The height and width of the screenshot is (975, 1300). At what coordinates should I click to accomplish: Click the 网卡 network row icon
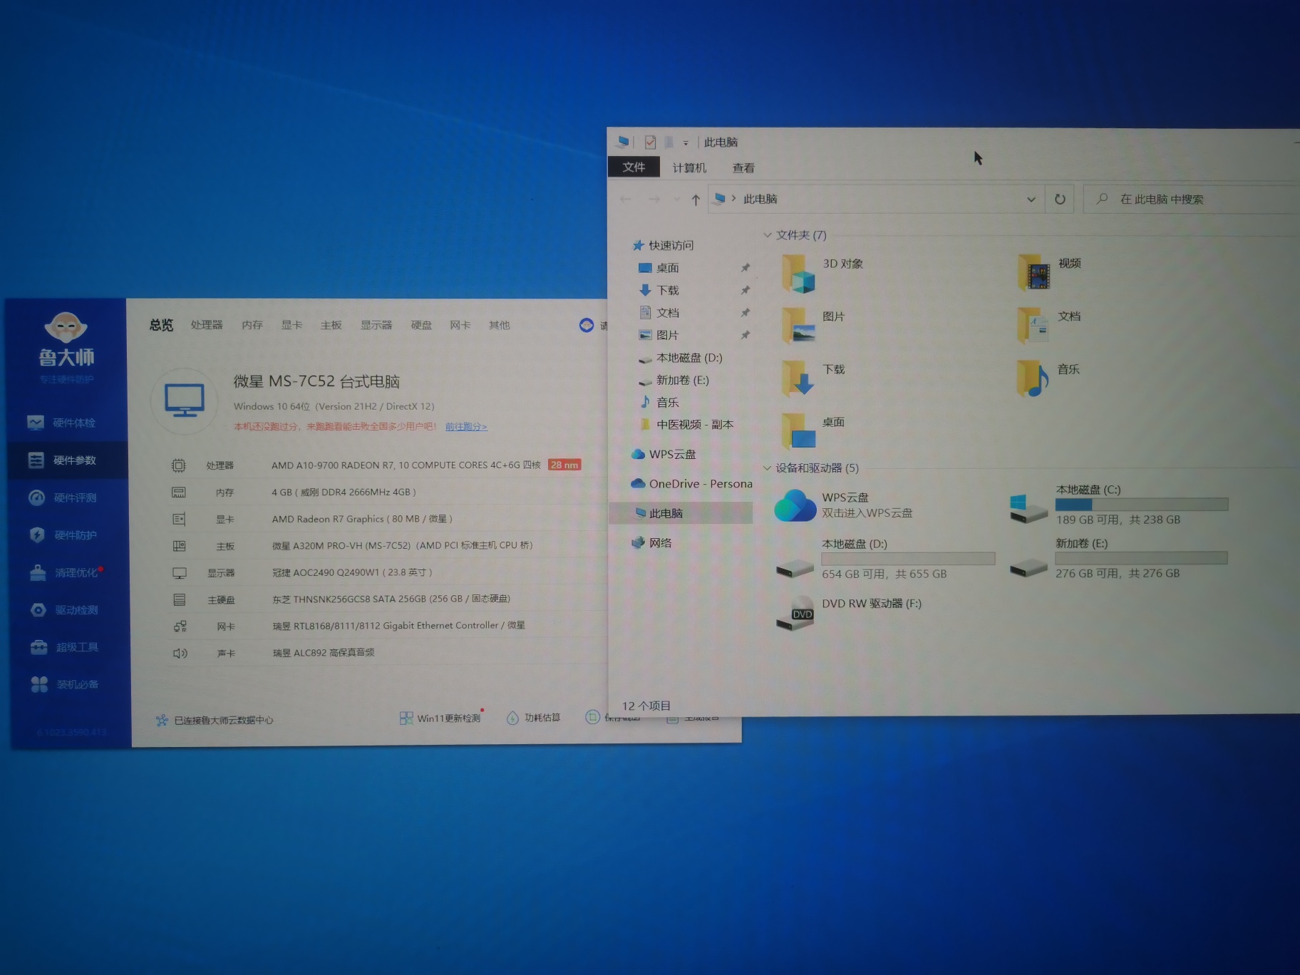pos(180,626)
